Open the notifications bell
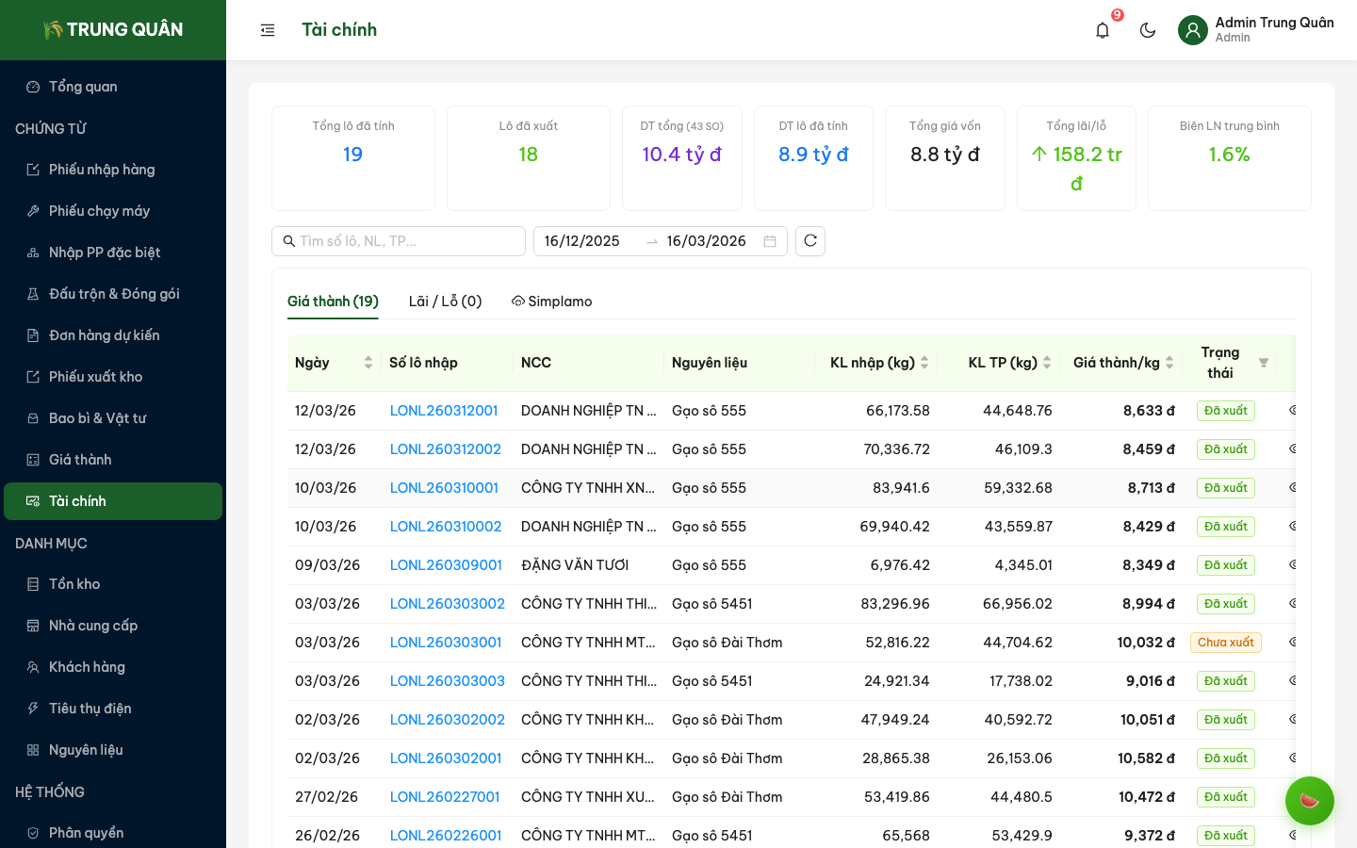 click(x=1103, y=30)
